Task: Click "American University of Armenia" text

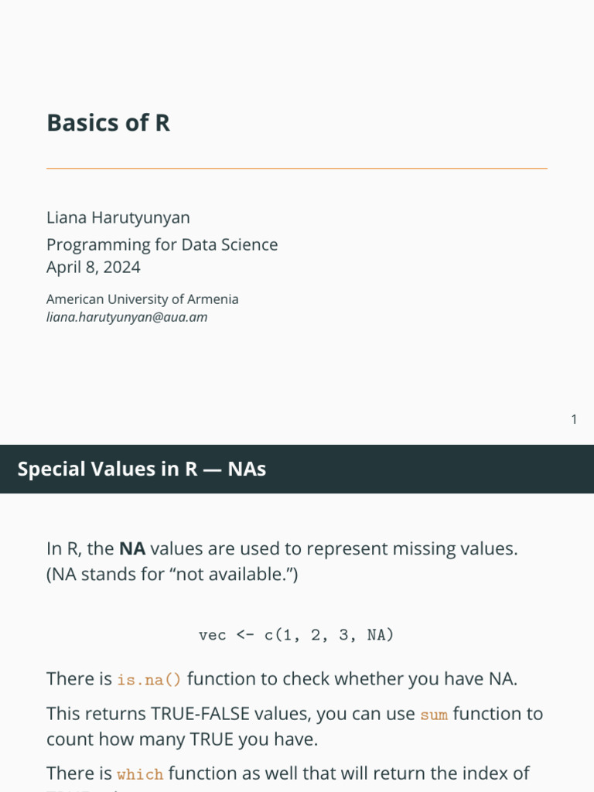Action: (x=142, y=299)
